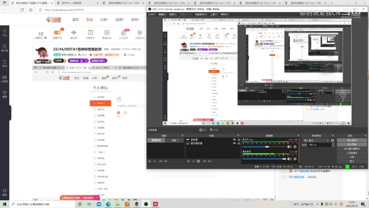The width and height of the screenshot is (369, 208).
Task: Click the transition duration stepper arrows
Action: 333,145
